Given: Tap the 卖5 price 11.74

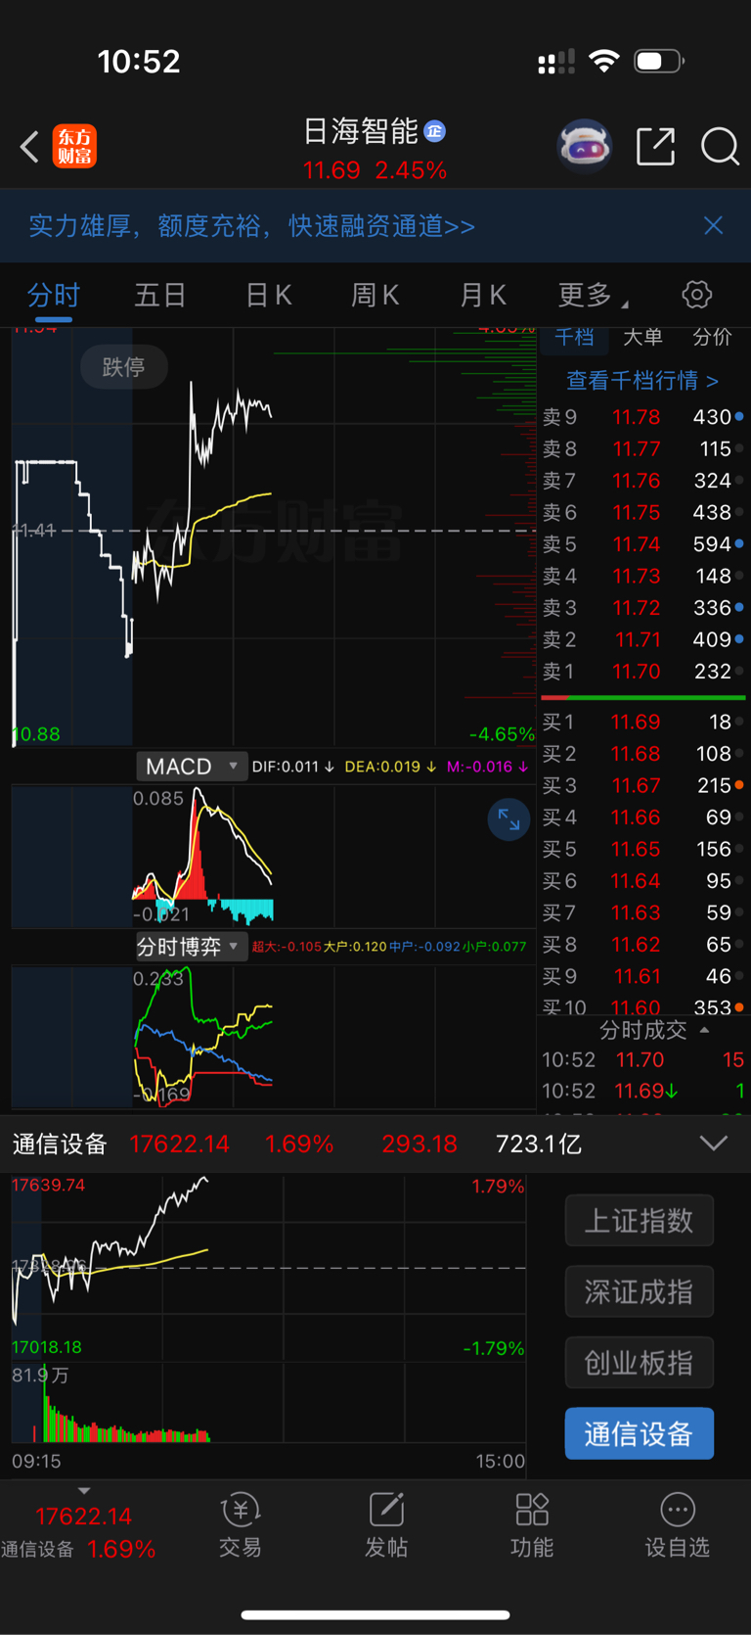Looking at the screenshot, I should point(636,544).
